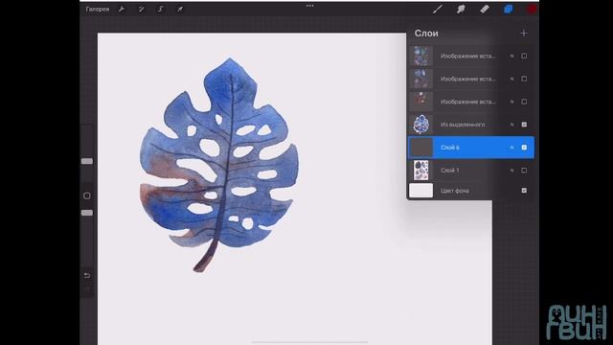Select the Brush paint tool
613x345 pixels.
[x=438, y=9]
